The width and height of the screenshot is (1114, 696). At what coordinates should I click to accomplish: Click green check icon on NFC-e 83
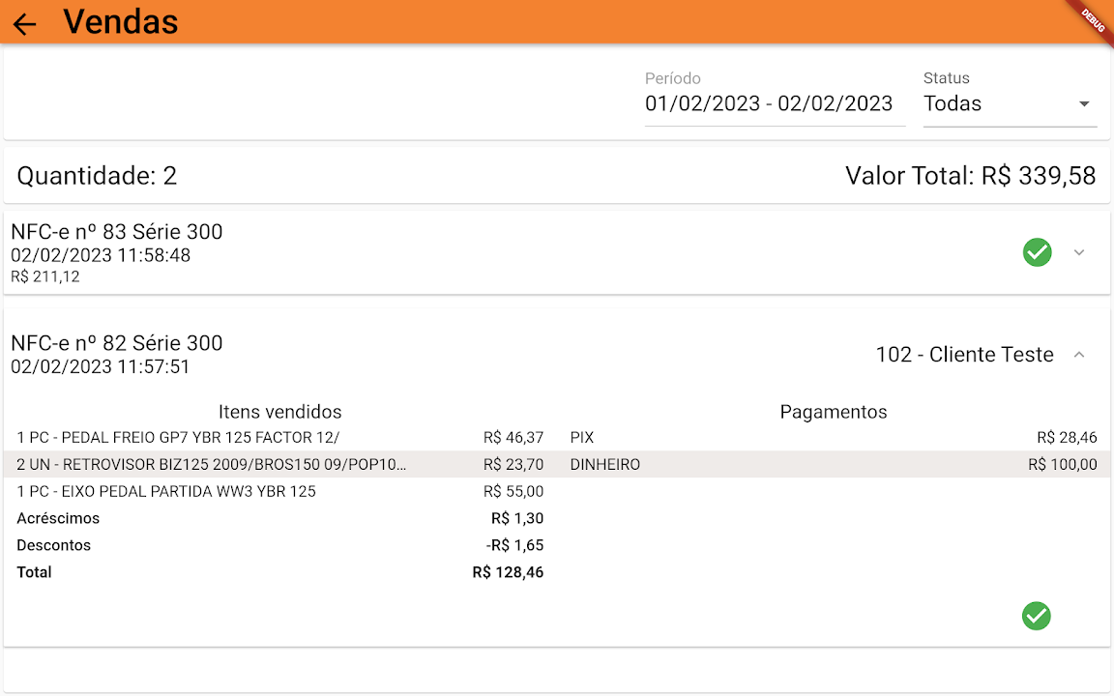click(1037, 252)
